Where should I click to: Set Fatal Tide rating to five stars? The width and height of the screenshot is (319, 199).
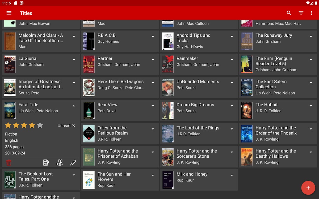(x=40, y=126)
